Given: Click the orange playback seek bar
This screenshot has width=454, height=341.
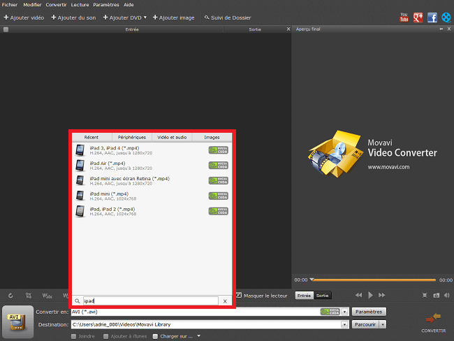Looking at the screenshot, I should [x=374, y=280].
